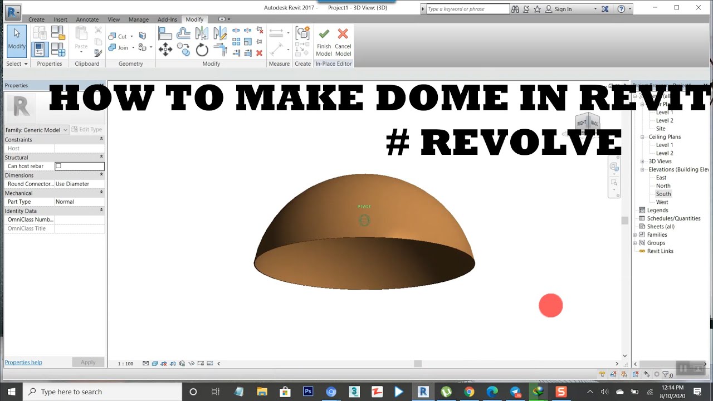Toggle the Properties palette button

tap(40, 50)
